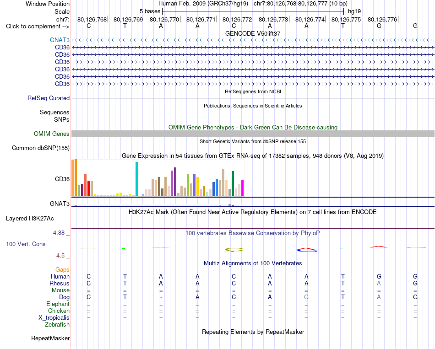Click the CD36 label beside the GTEx bar chart
The width and height of the screenshot is (435, 349).
coord(62,179)
